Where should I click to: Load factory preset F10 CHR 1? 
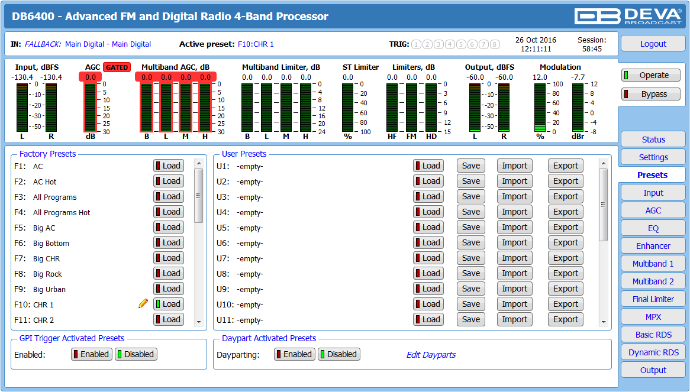pos(169,304)
